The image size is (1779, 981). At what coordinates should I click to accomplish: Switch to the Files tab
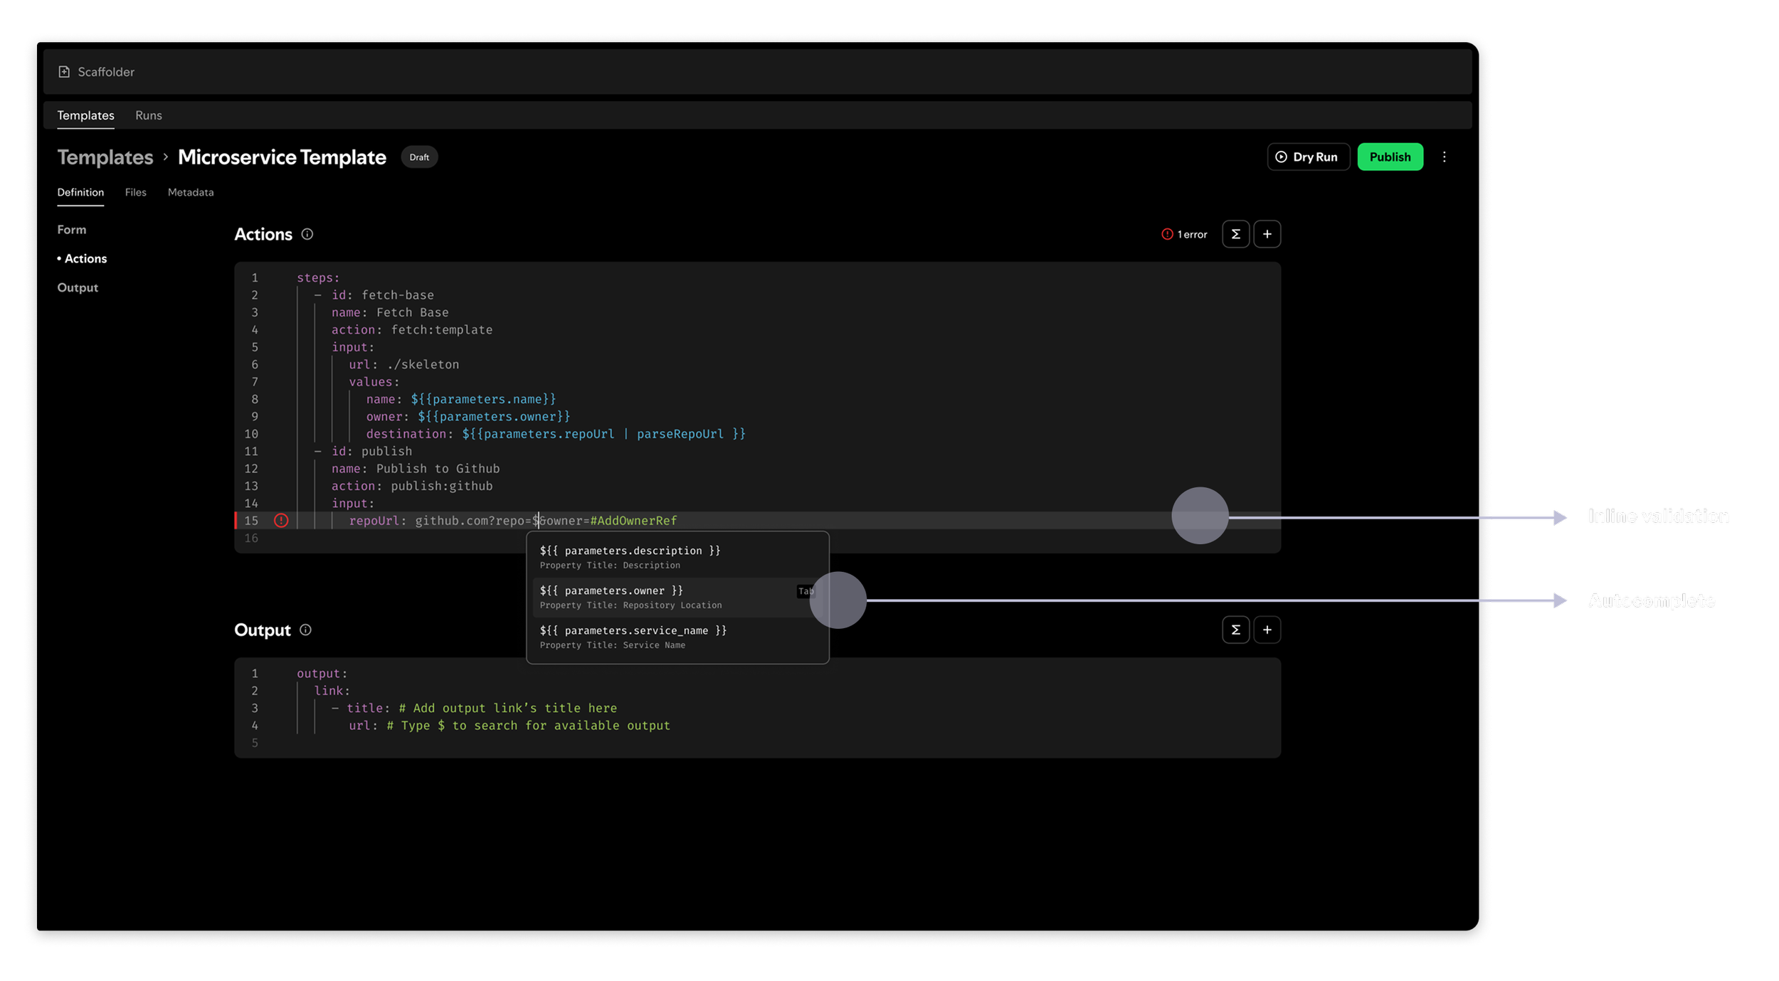point(135,192)
